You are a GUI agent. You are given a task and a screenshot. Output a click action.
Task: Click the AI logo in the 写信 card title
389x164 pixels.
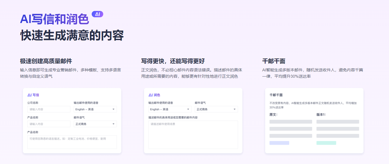click(x=29, y=95)
